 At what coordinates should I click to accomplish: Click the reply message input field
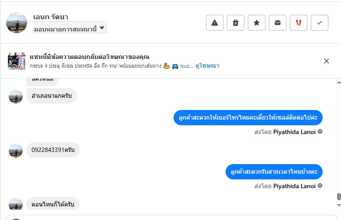pyautogui.click(x=175, y=217)
